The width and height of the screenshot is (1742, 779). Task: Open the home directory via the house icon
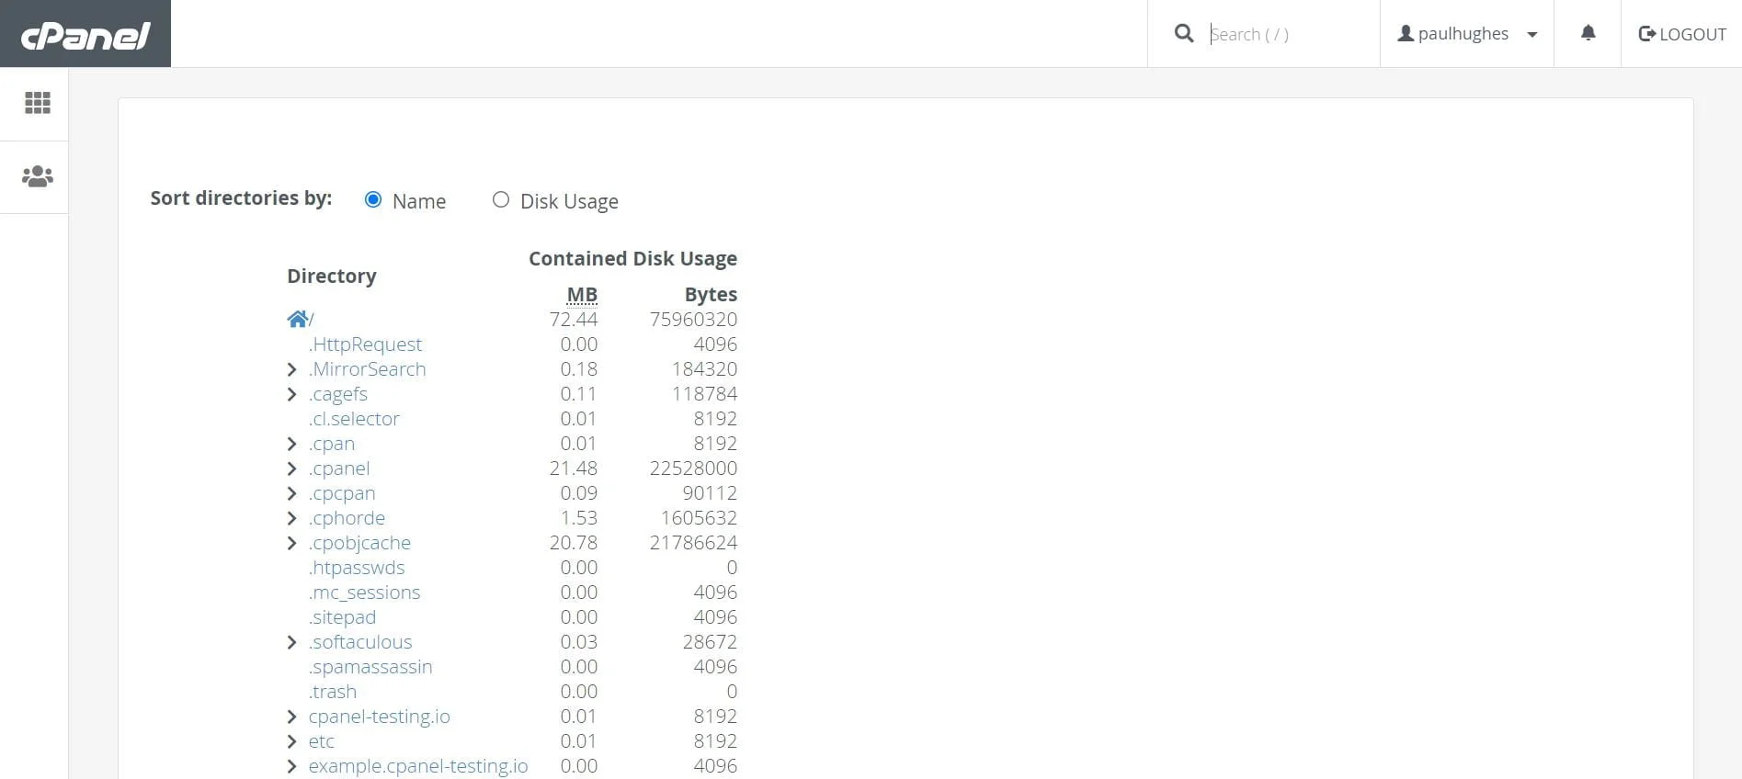pos(297,318)
